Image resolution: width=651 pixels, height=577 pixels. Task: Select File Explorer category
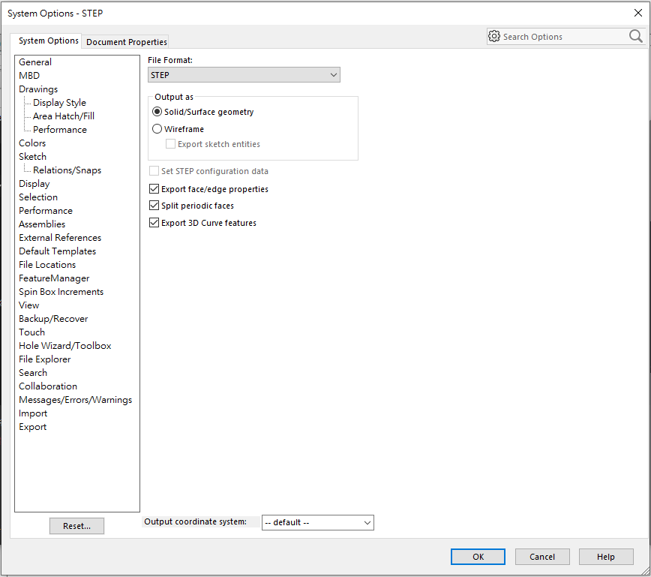click(x=44, y=359)
